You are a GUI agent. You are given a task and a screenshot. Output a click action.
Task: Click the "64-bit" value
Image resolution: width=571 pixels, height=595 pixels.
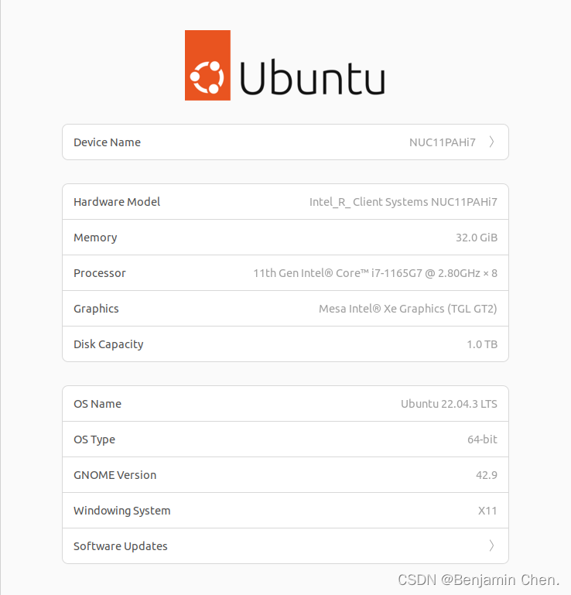click(x=482, y=439)
